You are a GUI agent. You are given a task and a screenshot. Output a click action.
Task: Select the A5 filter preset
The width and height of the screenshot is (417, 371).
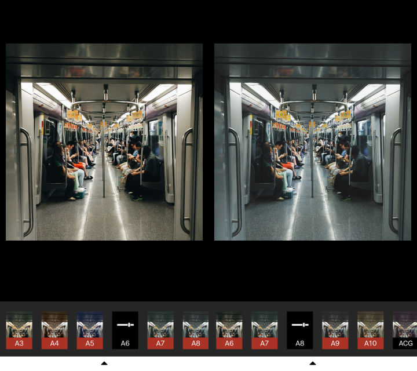coord(90,330)
